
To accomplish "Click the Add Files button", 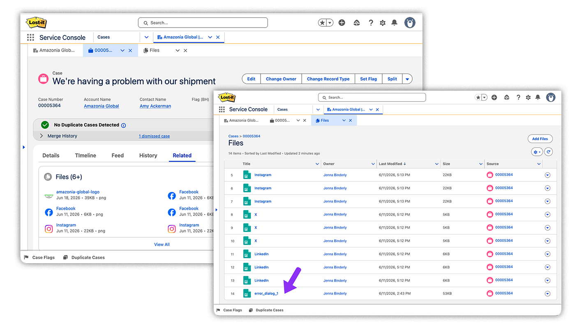I will [x=540, y=139].
